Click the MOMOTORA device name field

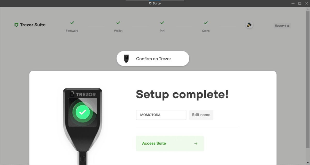pos(161,115)
